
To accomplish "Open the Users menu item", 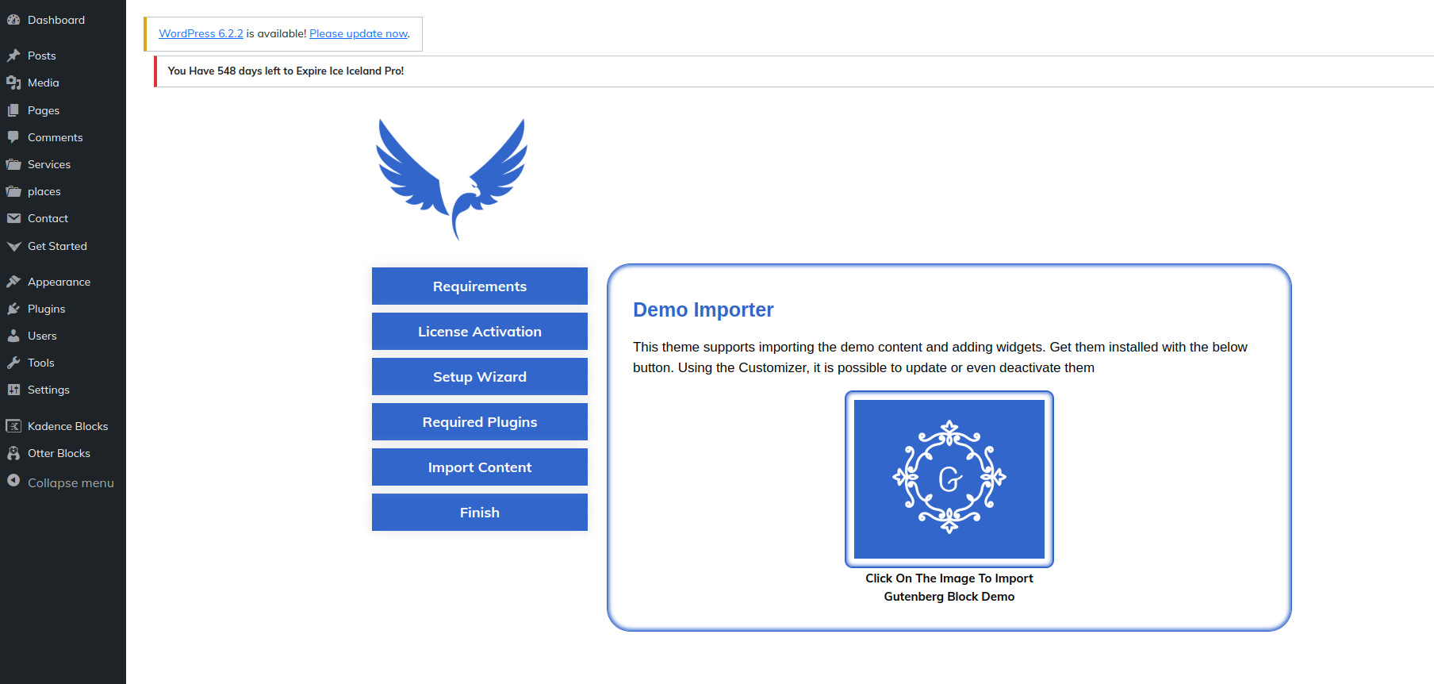I will pos(42,336).
